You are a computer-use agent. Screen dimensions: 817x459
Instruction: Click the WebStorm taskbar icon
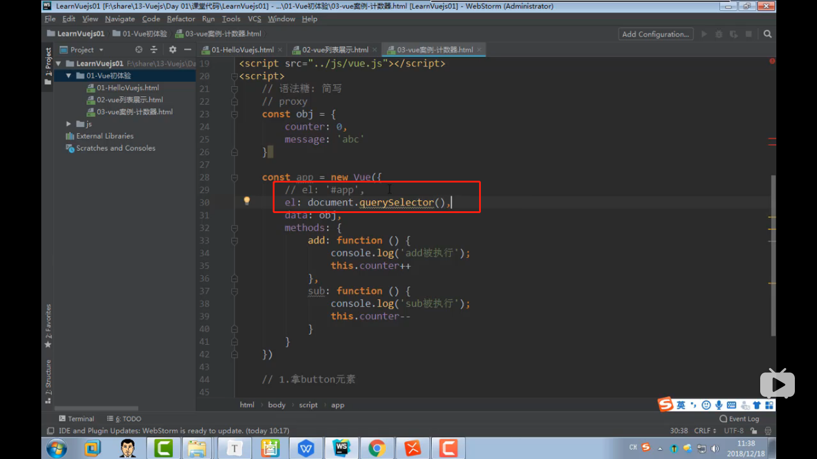pyautogui.click(x=342, y=448)
